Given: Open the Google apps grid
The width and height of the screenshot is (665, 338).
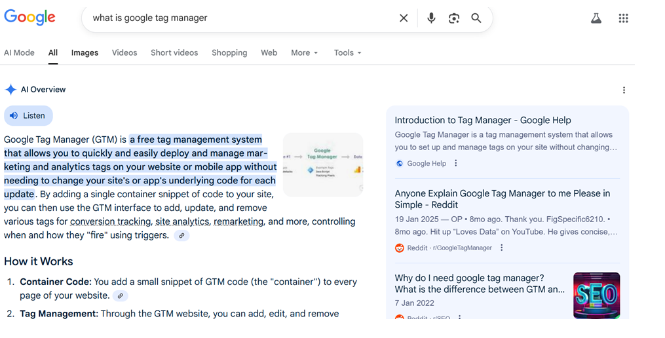Looking at the screenshot, I should click(x=624, y=18).
